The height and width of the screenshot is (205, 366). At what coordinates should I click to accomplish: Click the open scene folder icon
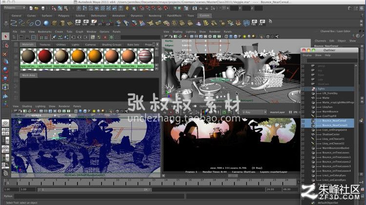tap(37, 8)
